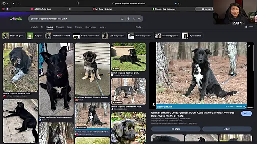Mute the audio icon in address bar
The height and width of the screenshot is (144, 257).
click(x=176, y=4)
